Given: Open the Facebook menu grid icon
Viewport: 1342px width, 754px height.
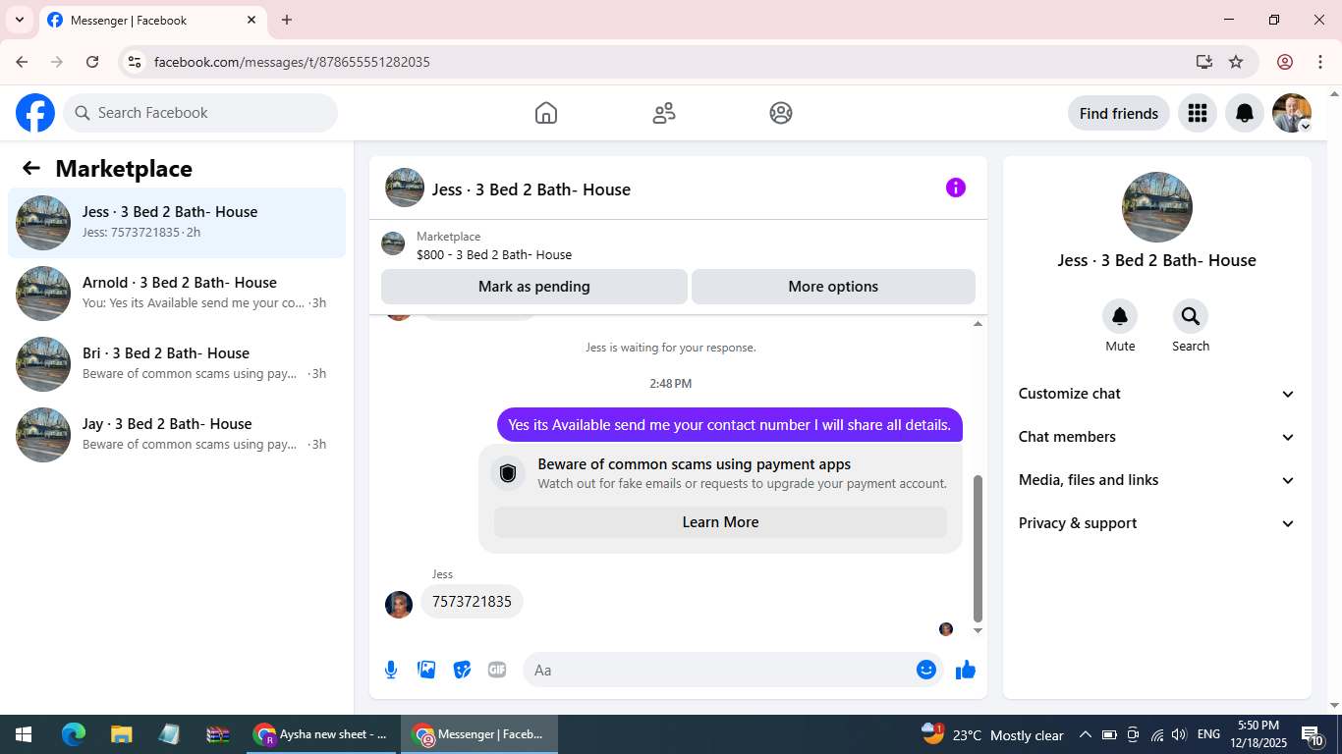Looking at the screenshot, I should [1197, 113].
